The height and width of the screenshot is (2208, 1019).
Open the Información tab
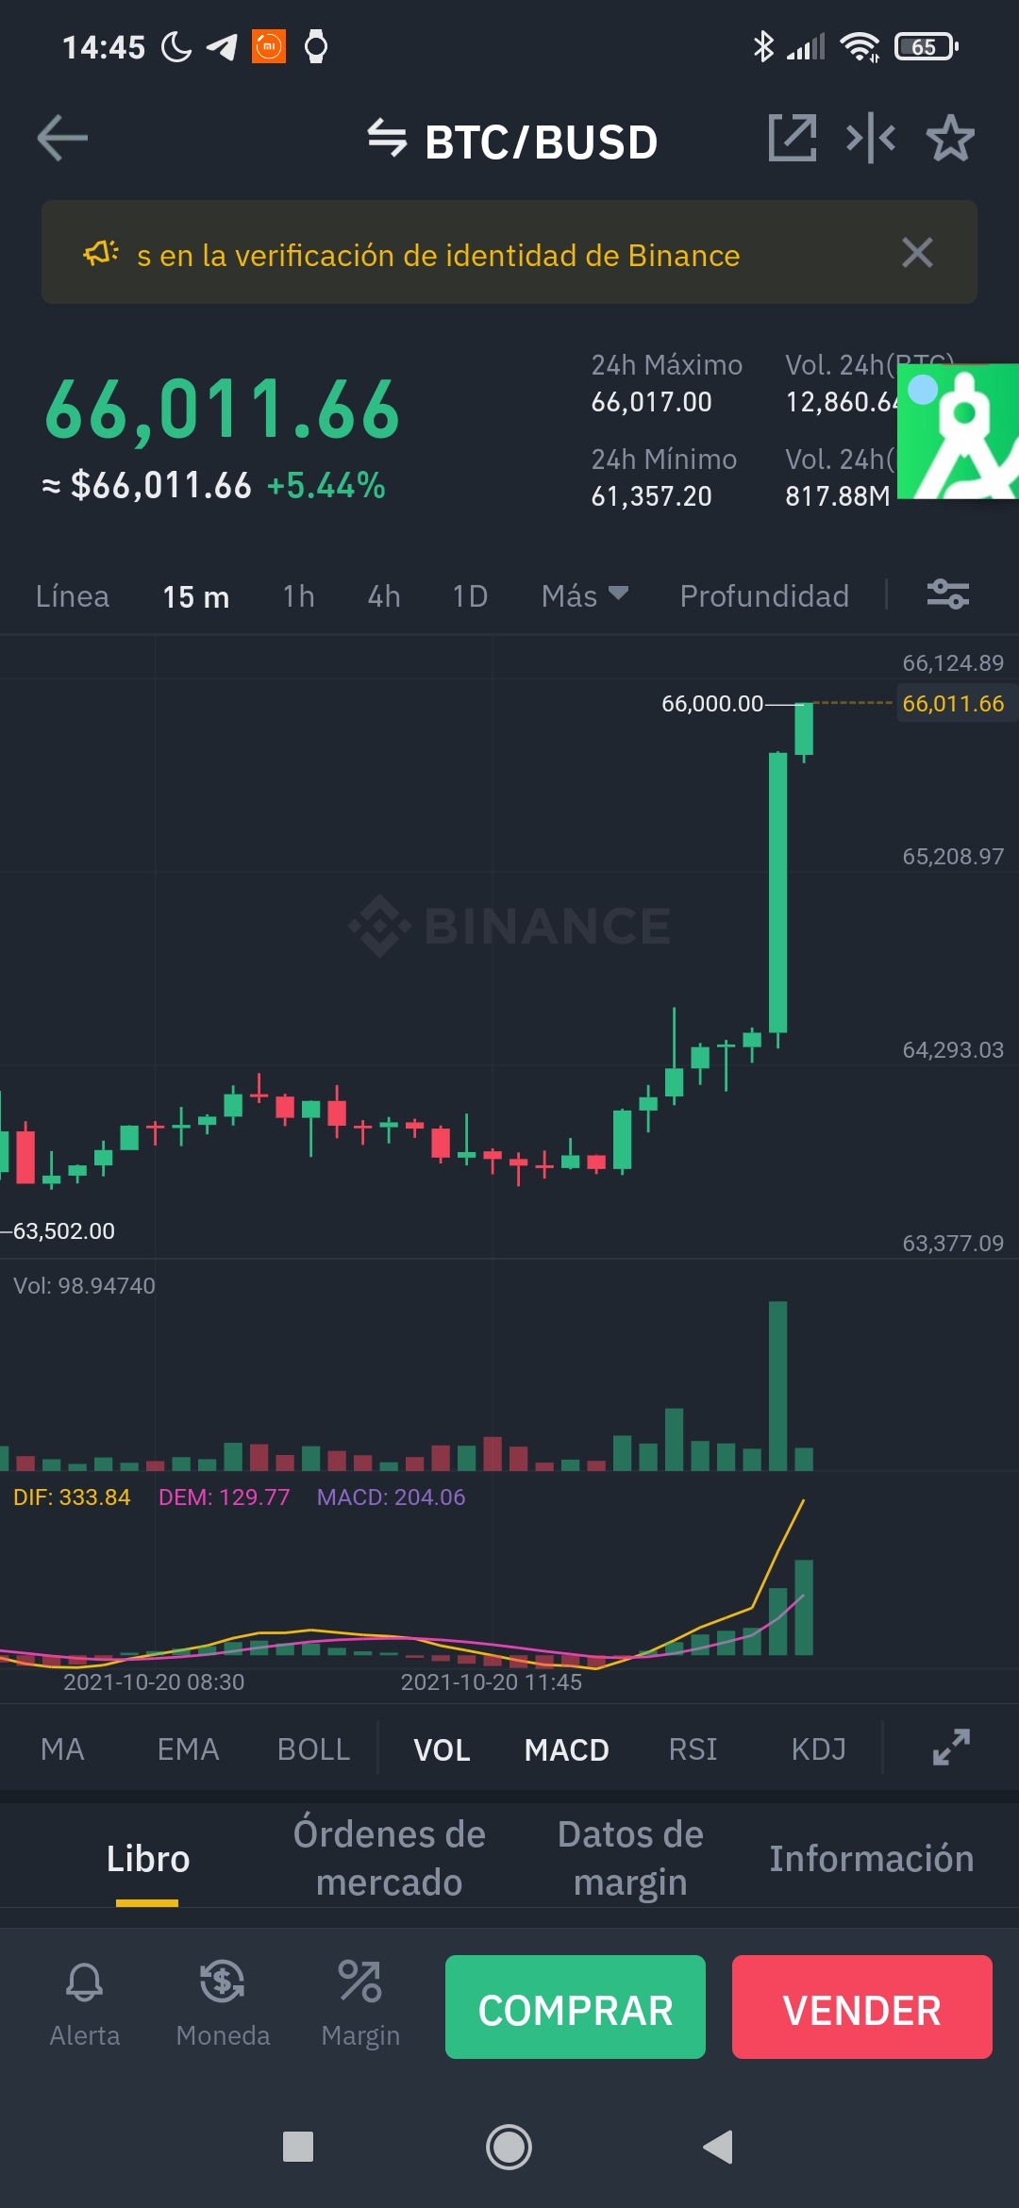(x=873, y=1856)
